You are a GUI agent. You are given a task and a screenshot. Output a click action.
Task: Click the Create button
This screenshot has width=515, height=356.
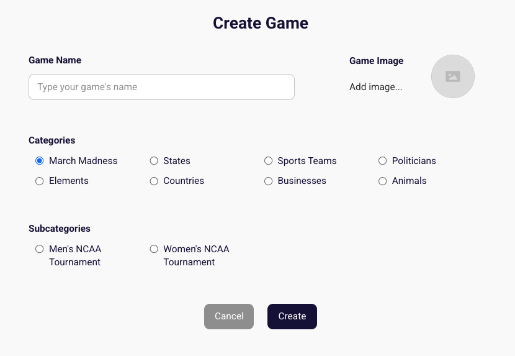[292, 316]
